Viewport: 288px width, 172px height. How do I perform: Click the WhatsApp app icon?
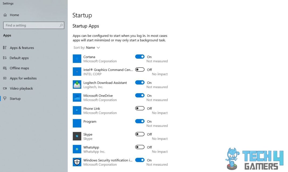(x=77, y=149)
